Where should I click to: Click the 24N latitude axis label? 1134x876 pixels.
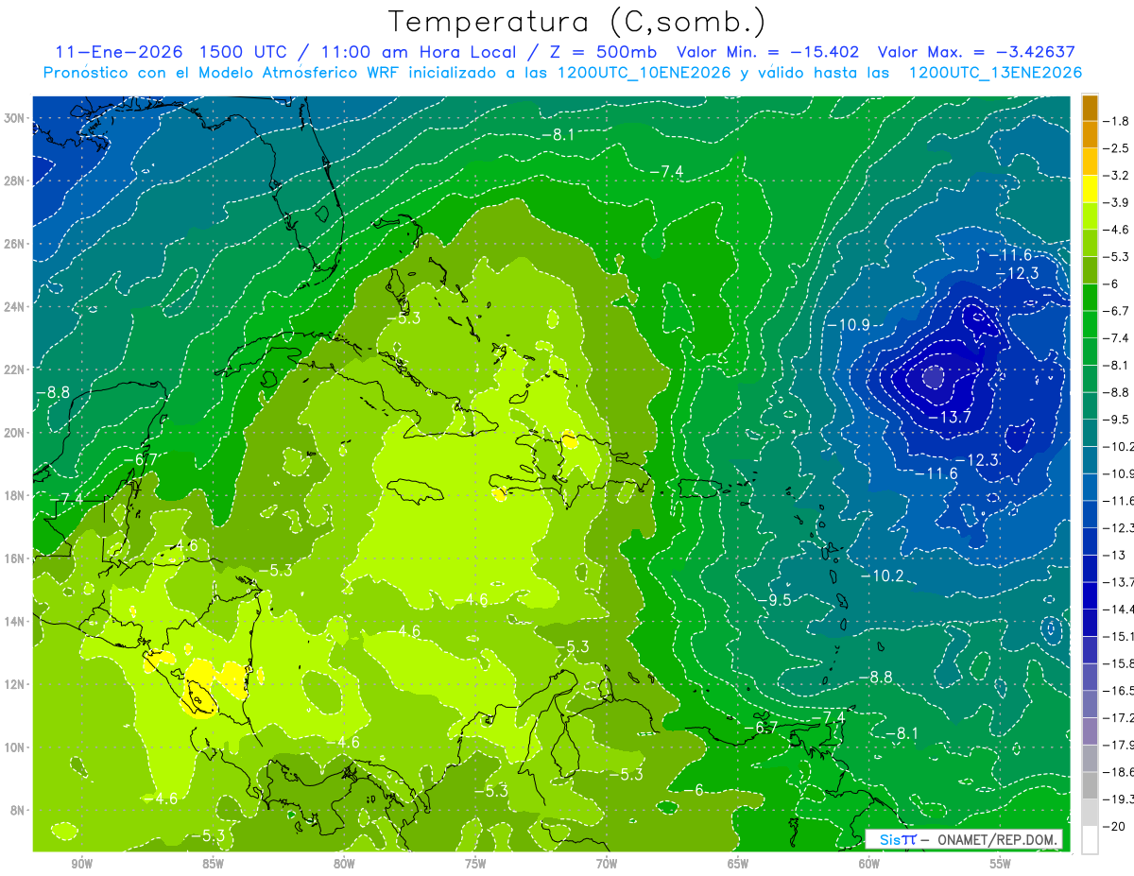click(x=16, y=306)
